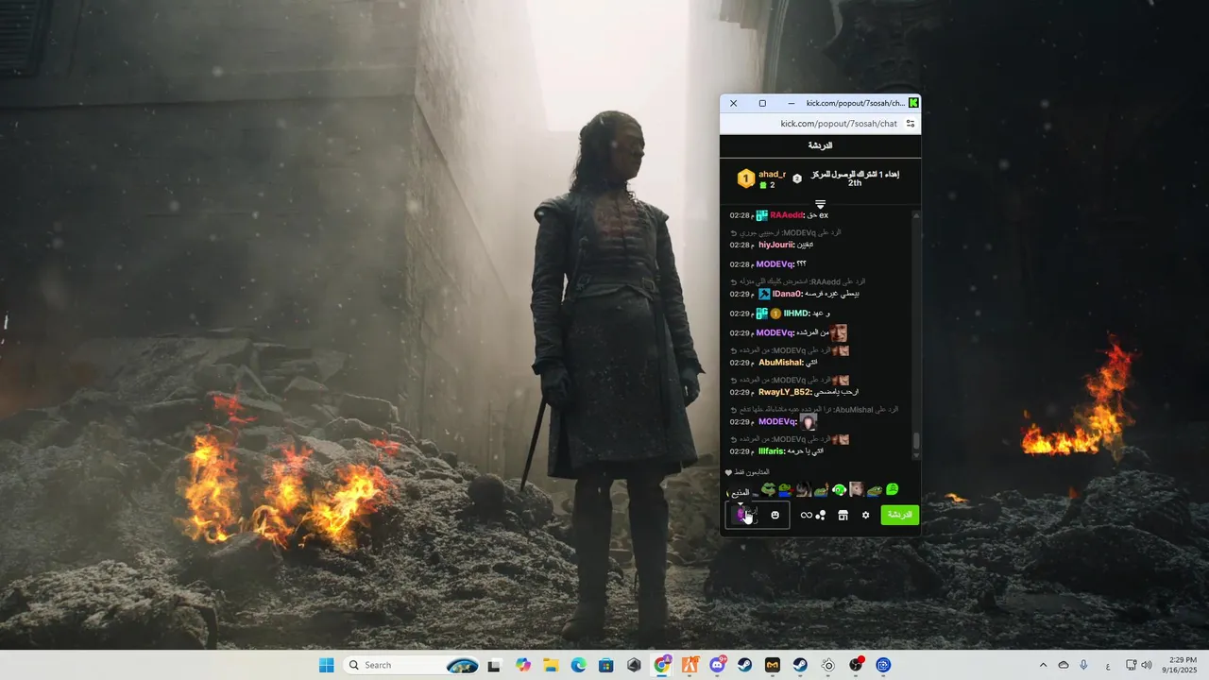
Task: Open Copilot from taskbar
Action: click(523, 665)
